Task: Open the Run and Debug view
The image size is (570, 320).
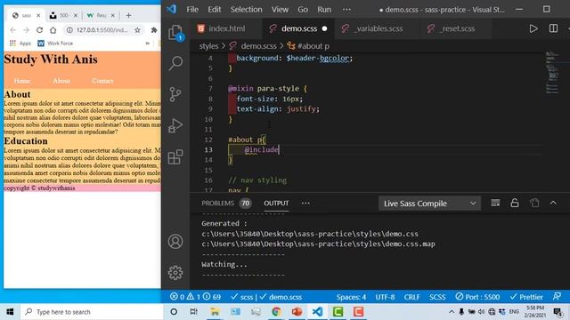Action: click(175, 125)
